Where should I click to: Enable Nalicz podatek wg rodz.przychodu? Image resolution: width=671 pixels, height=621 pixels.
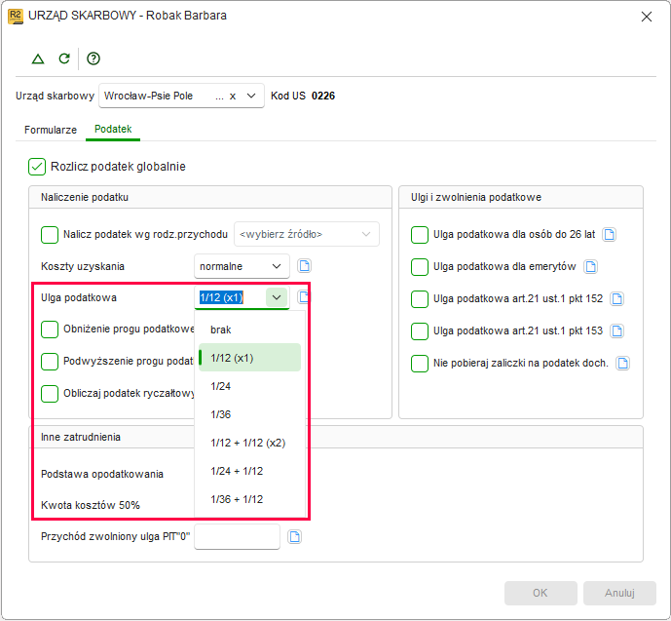click(x=50, y=235)
